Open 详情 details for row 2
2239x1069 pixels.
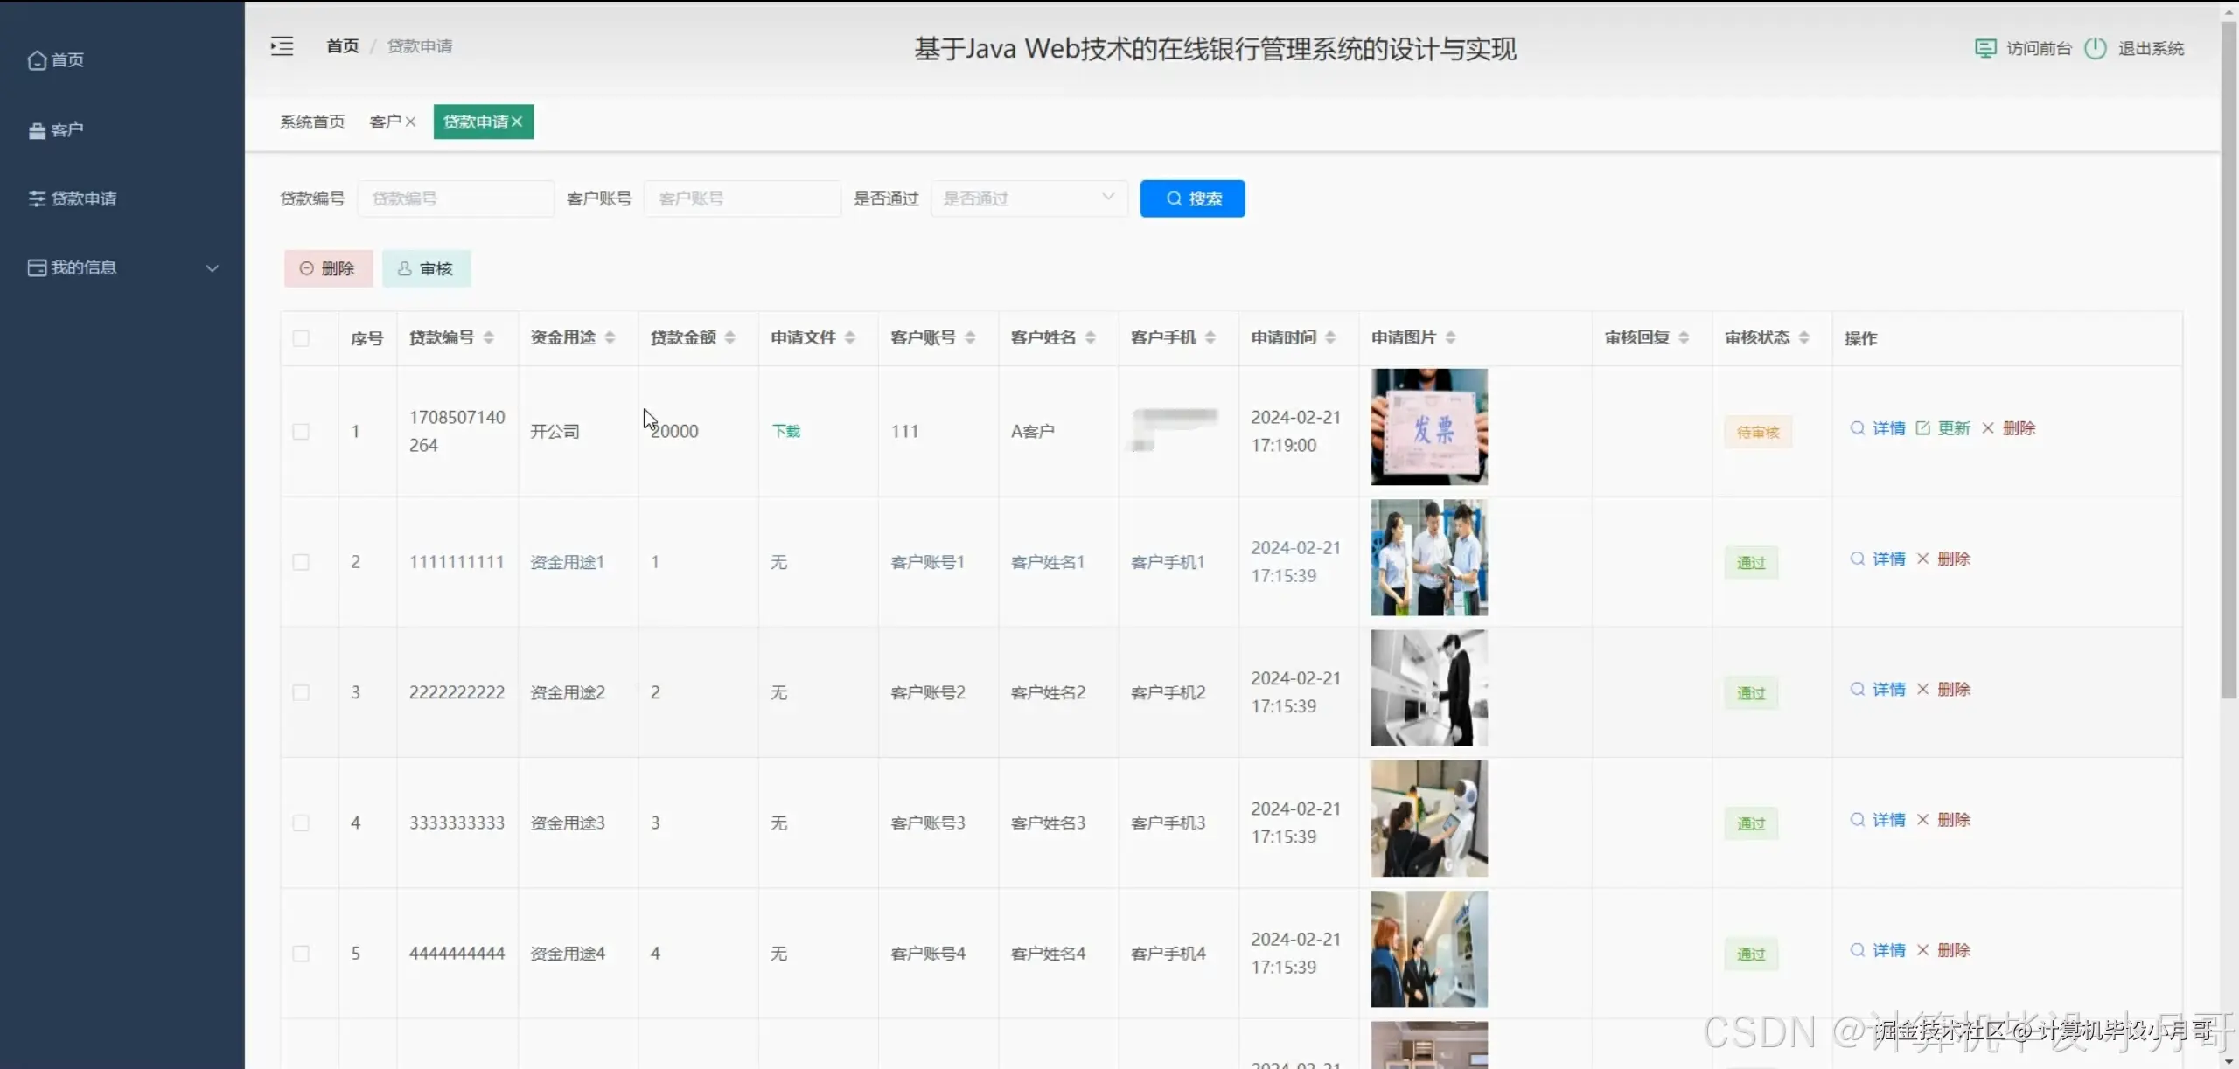pos(1887,559)
